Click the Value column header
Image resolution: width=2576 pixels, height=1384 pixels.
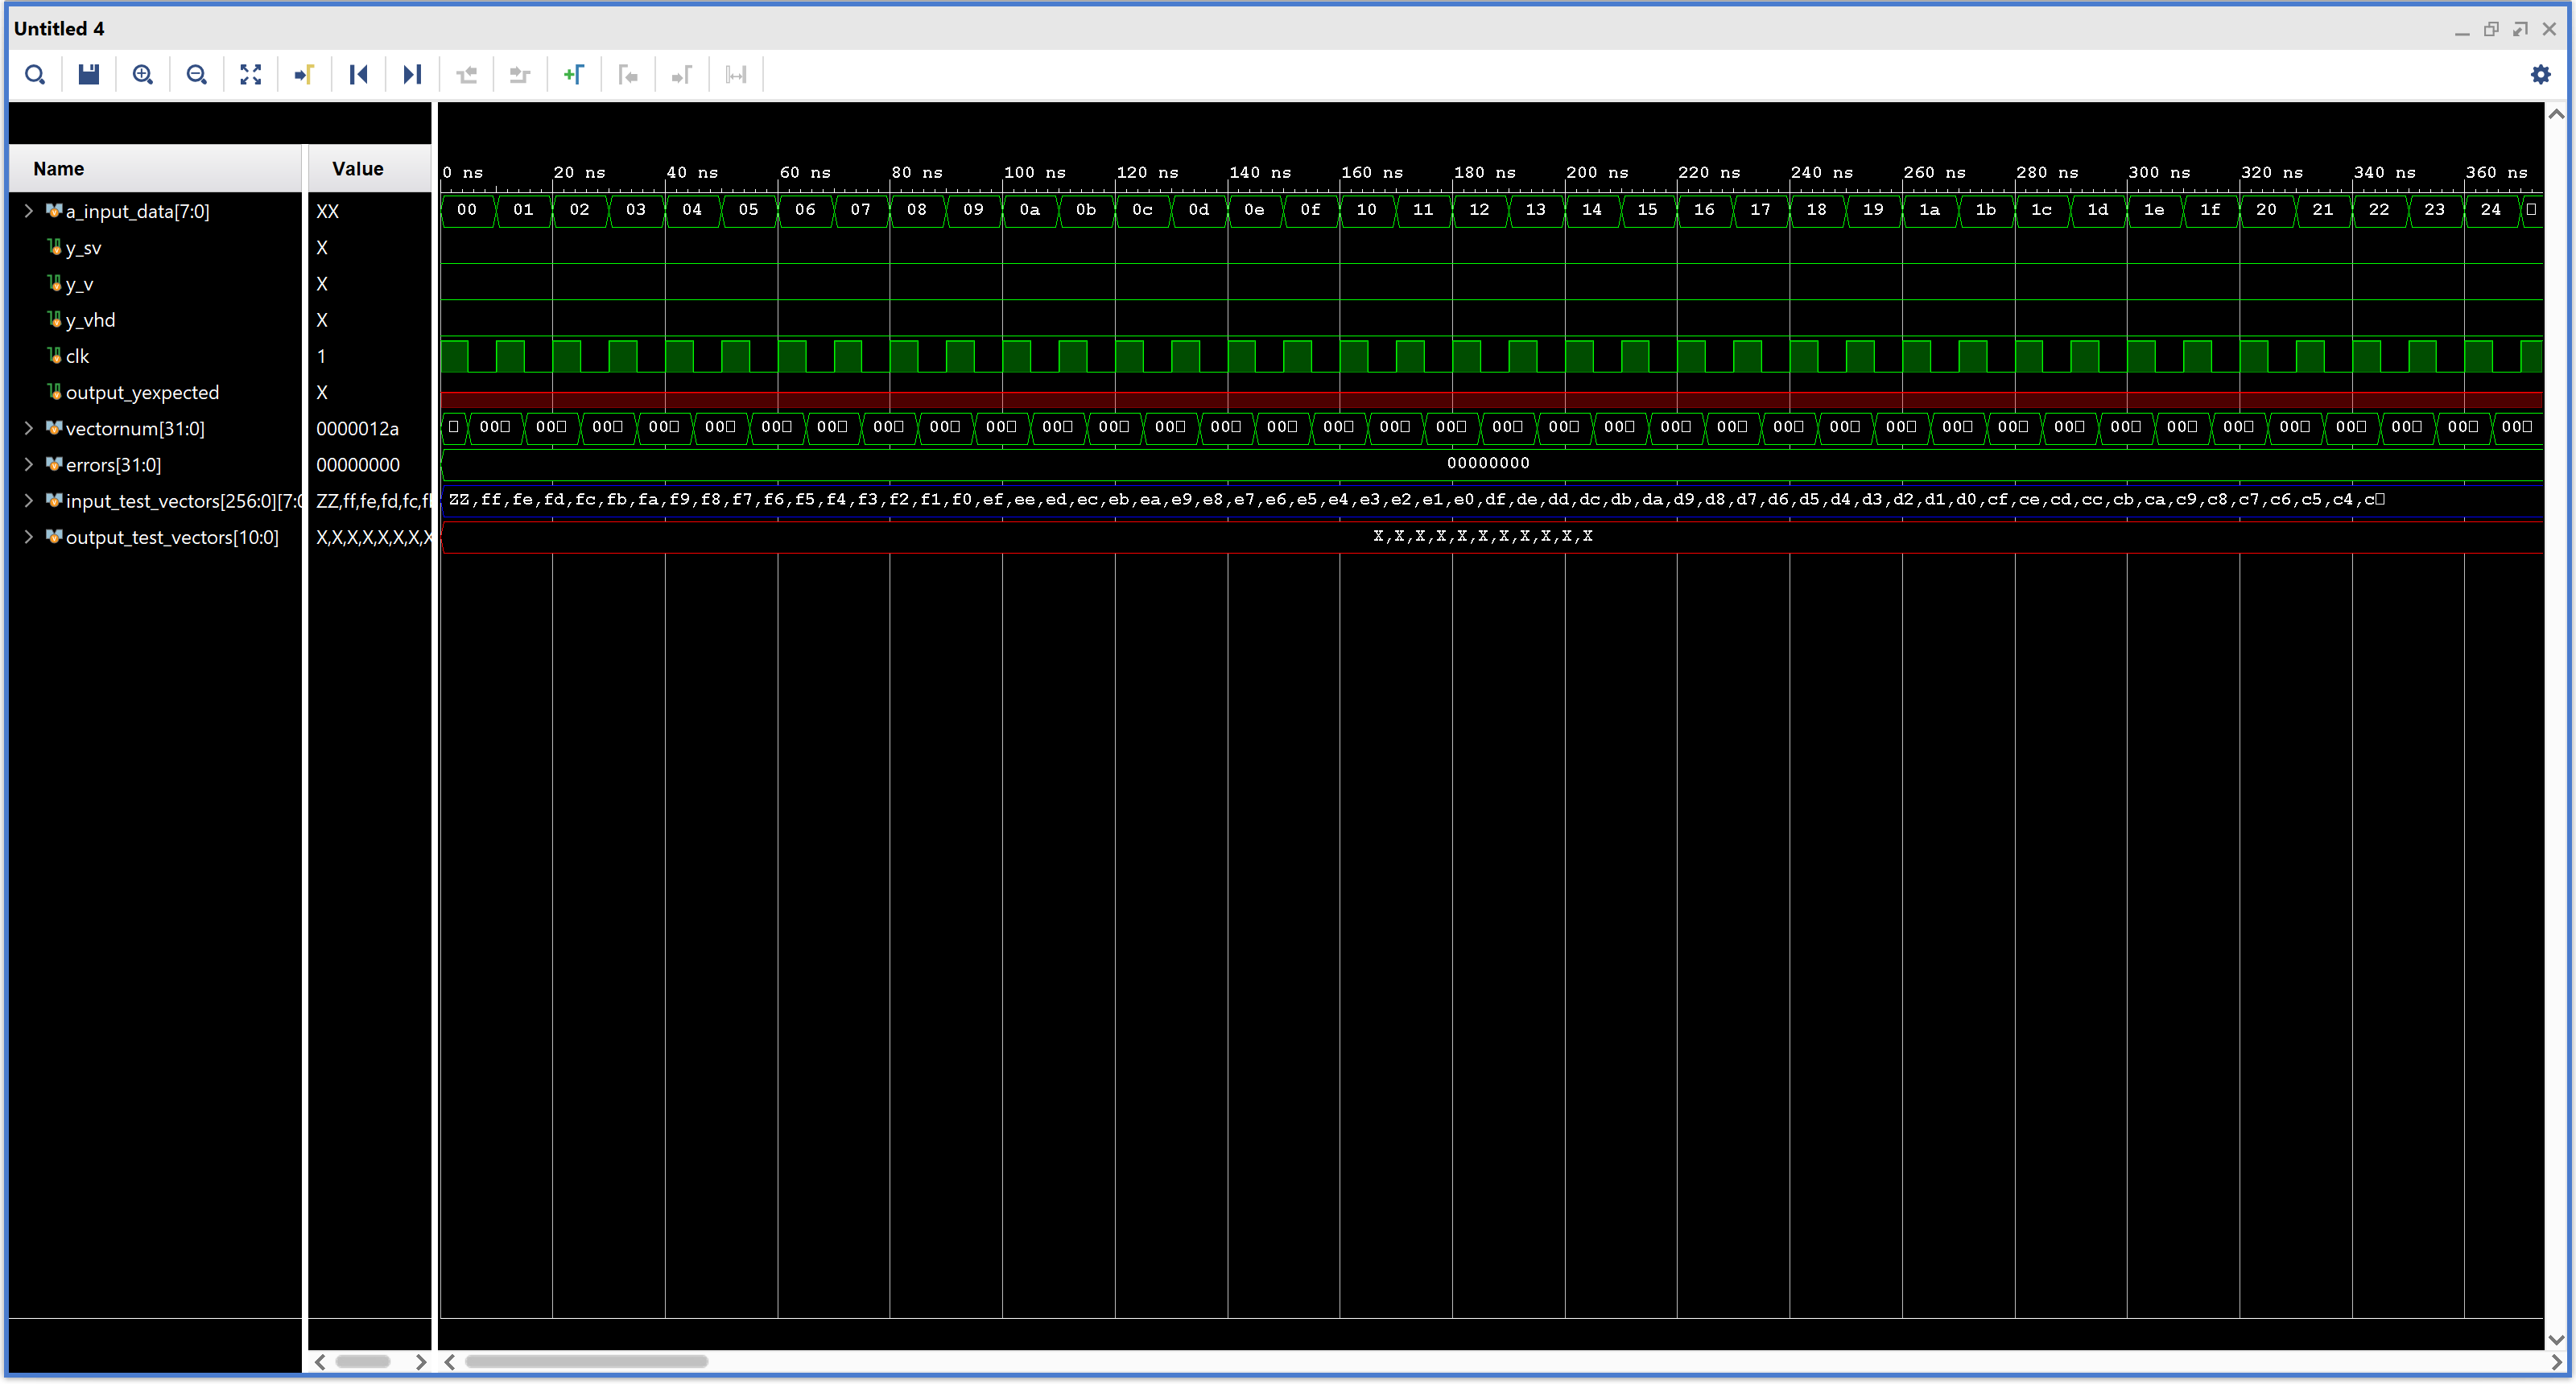point(357,169)
